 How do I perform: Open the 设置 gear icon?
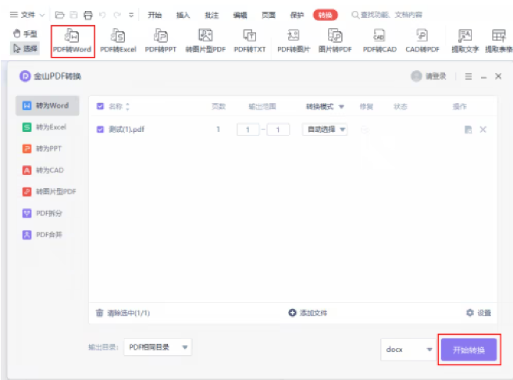pos(470,313)
